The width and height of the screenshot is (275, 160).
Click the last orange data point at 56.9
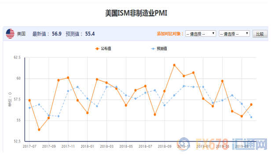[x=251, y=105]
